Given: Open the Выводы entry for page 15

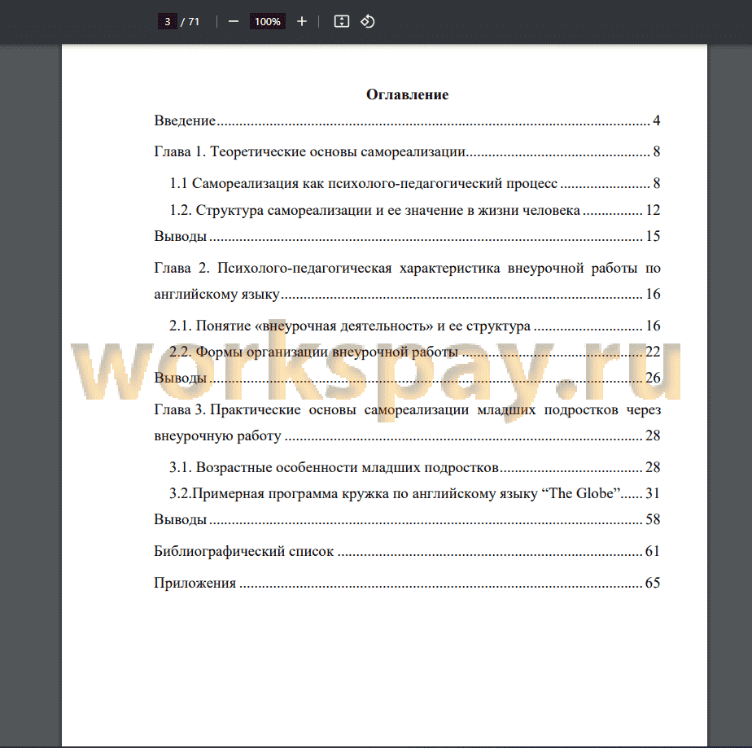Looking at the screenshot, I should click(407, 236).
